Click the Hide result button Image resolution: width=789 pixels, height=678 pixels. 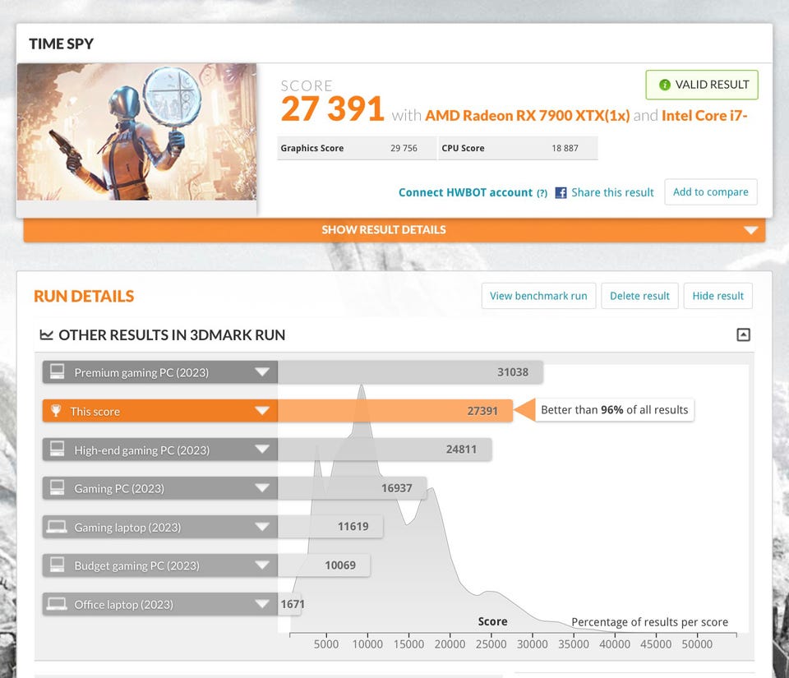(718, 296)
